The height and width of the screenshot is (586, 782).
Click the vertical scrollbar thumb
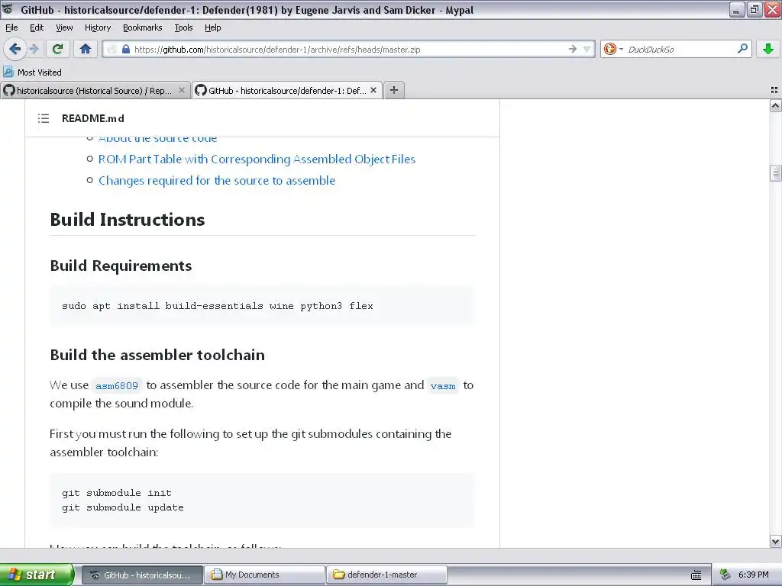pos(775,173)
